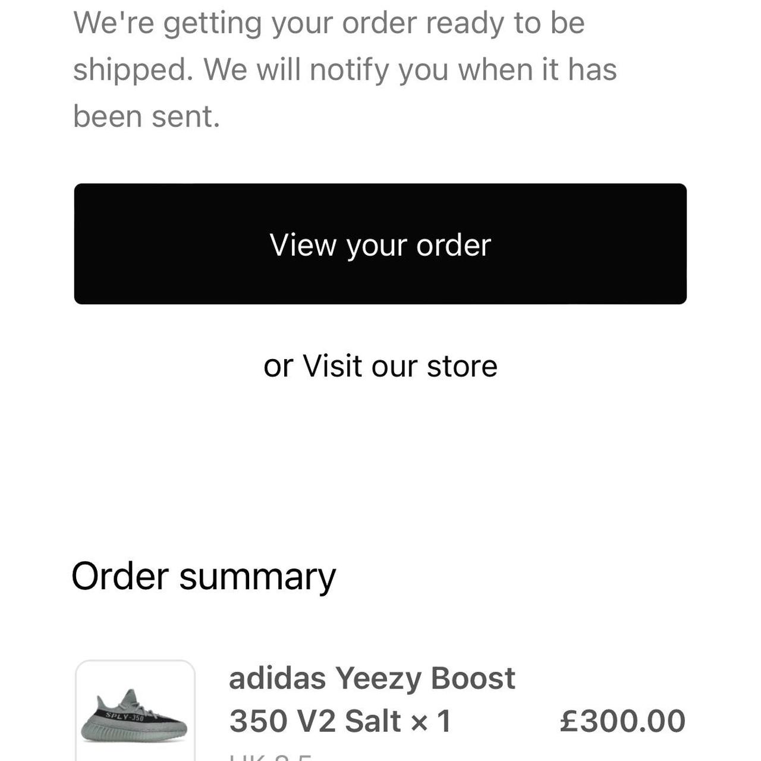Click the View your order button
Viewport: 761px width, 761px height.
[x=380, y=244]
